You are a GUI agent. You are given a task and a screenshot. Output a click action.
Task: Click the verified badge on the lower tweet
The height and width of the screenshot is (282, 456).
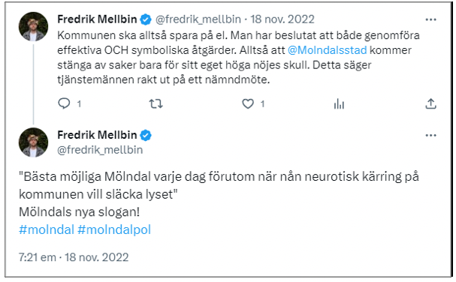[146, 135]
